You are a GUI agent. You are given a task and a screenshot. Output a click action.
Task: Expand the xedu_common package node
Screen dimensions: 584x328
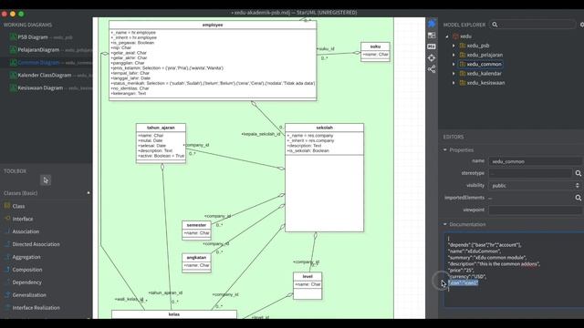click(x=454, y=64)
